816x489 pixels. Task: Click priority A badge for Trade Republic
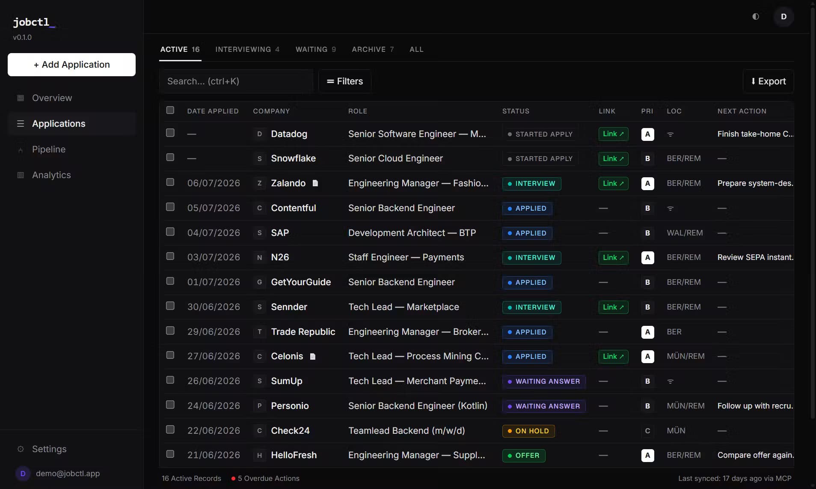[647, 332]
